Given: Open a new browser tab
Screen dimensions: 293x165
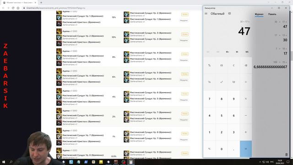Looking at the screenshot, I should point(41,2).
